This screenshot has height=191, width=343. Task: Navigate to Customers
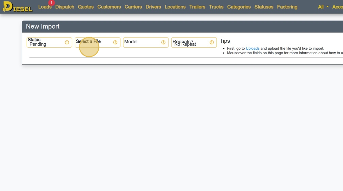(x=109, y=7)
